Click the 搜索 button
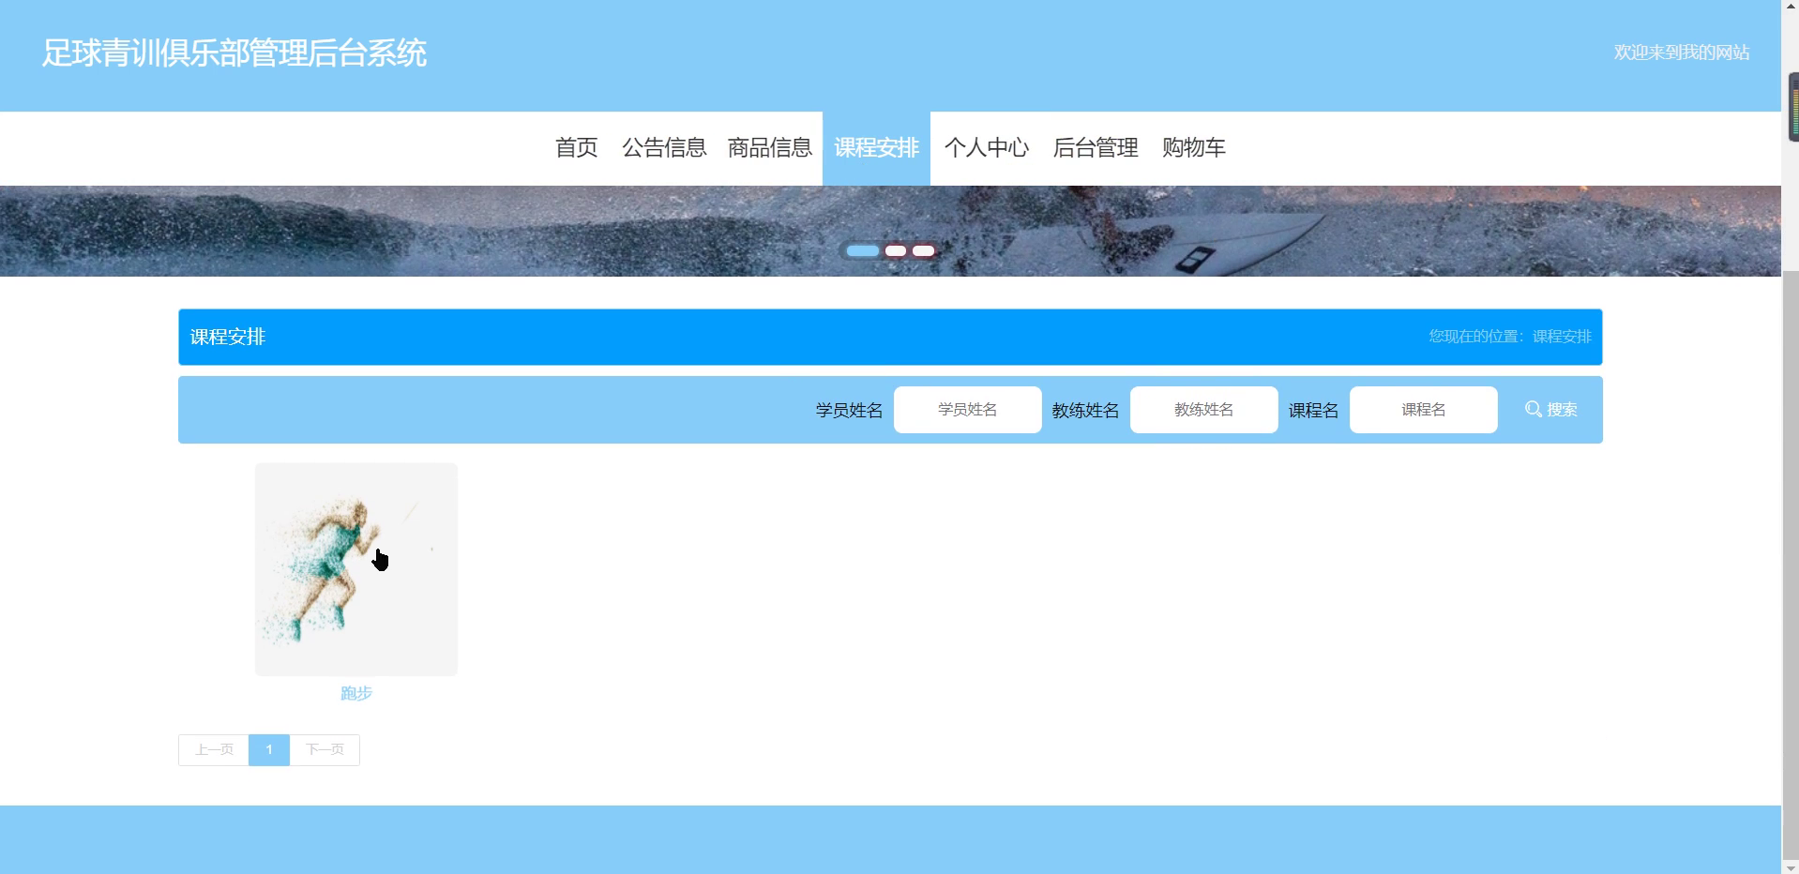Viewport: 1799px width, 874px height. [x=1551, y=410]
